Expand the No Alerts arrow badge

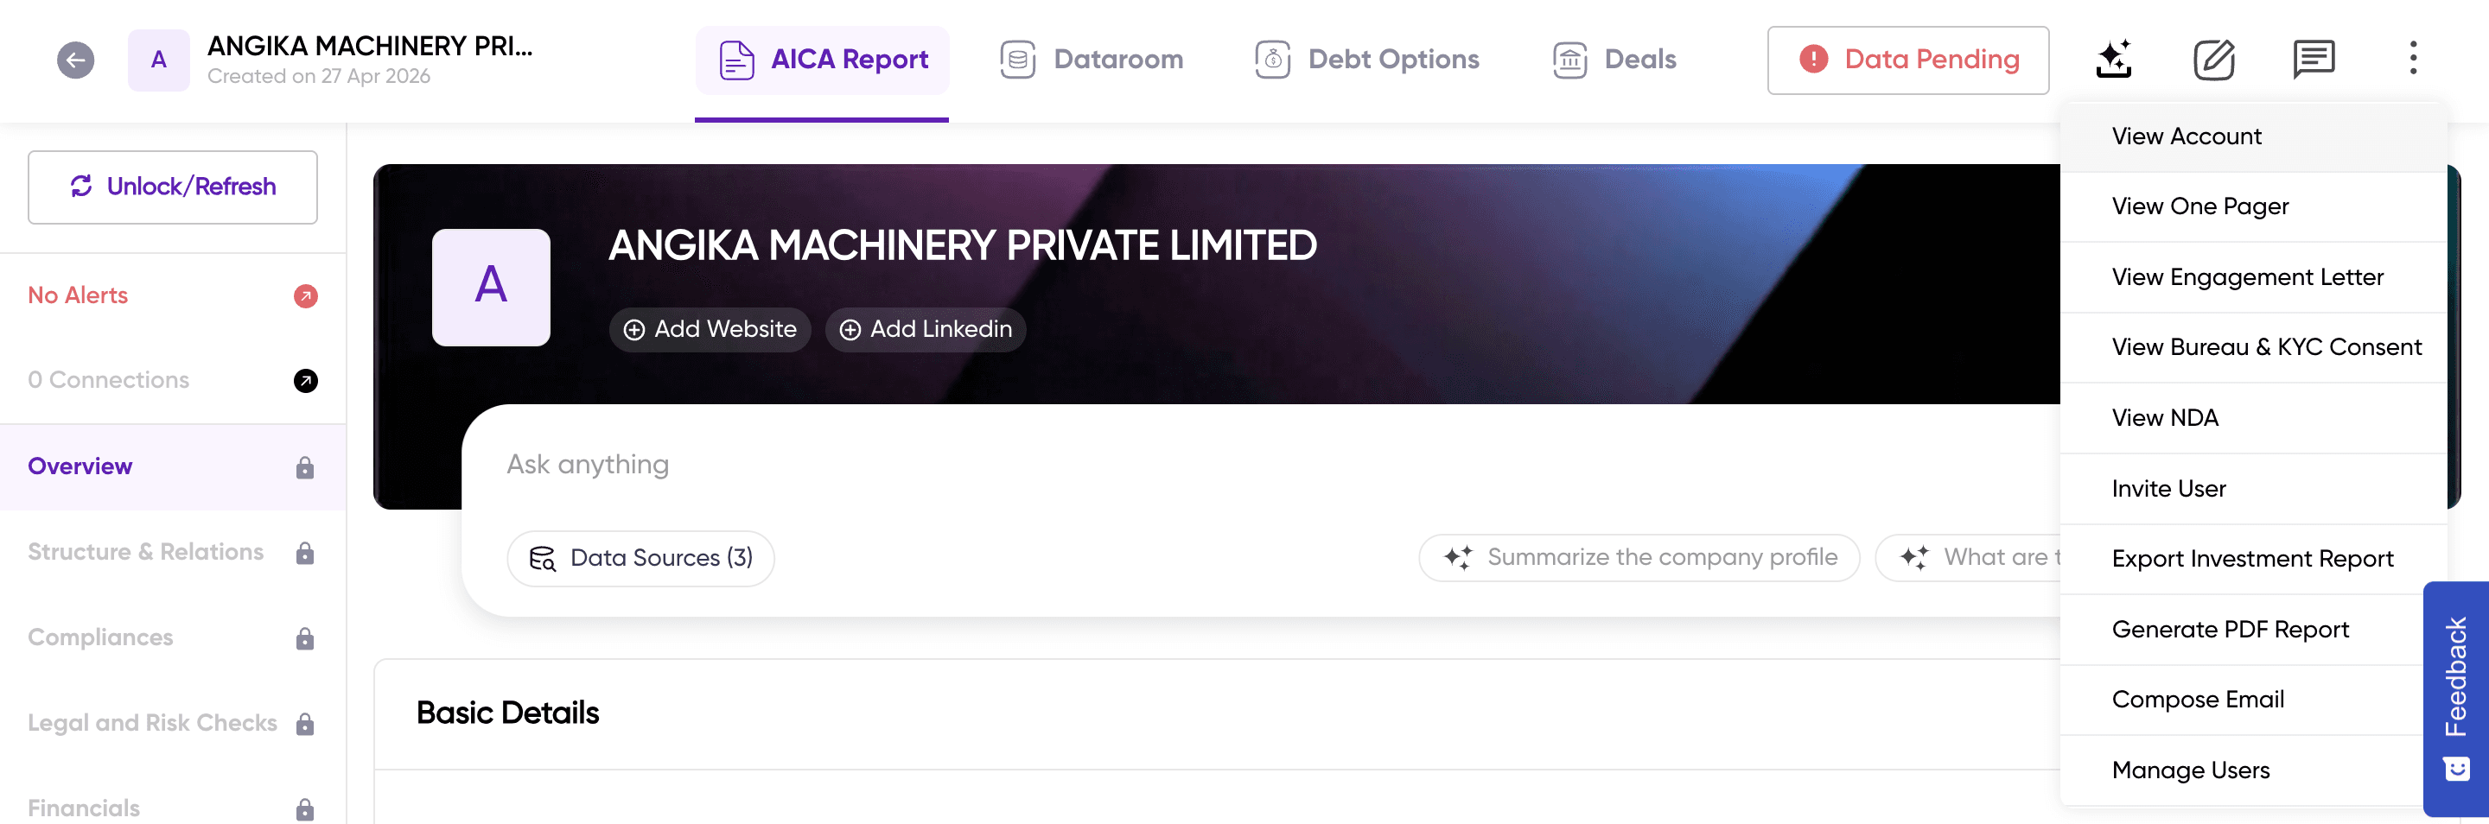[305, 296]
